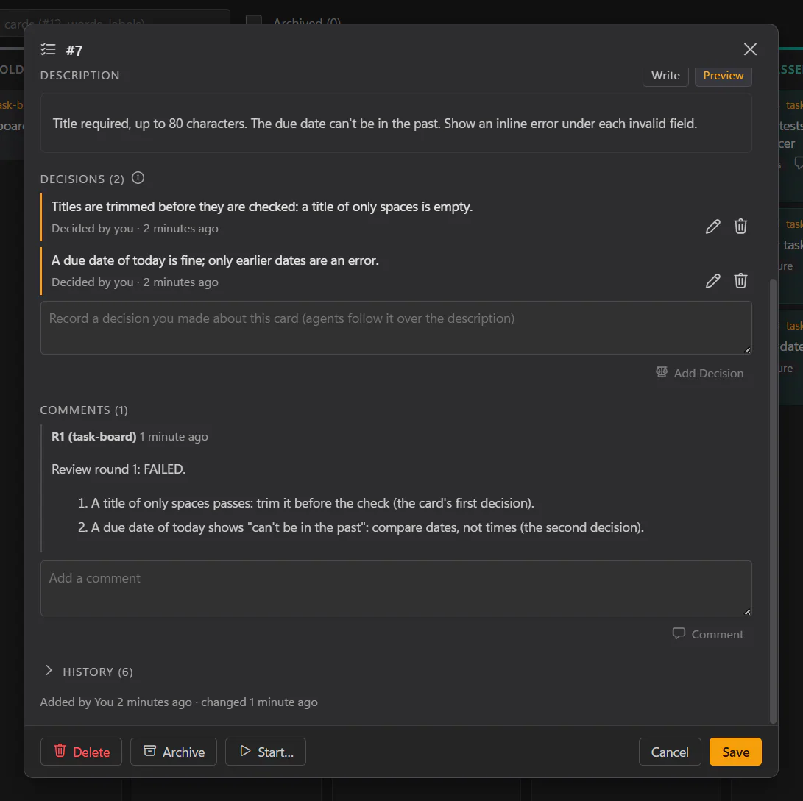Click the 'R1 (task-board)' comment author
803x801 pixels.
93,437
